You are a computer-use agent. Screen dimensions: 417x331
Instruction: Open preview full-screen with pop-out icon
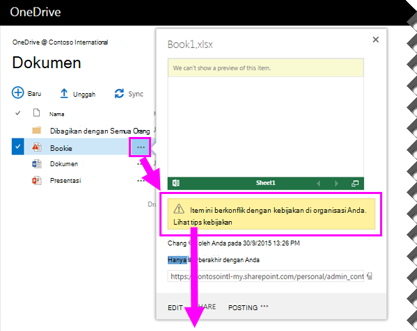pyautogui.click(x=355, y=184)
